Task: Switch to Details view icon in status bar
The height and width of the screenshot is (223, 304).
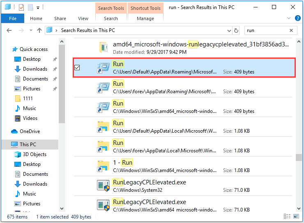Action: click(287, 216)
